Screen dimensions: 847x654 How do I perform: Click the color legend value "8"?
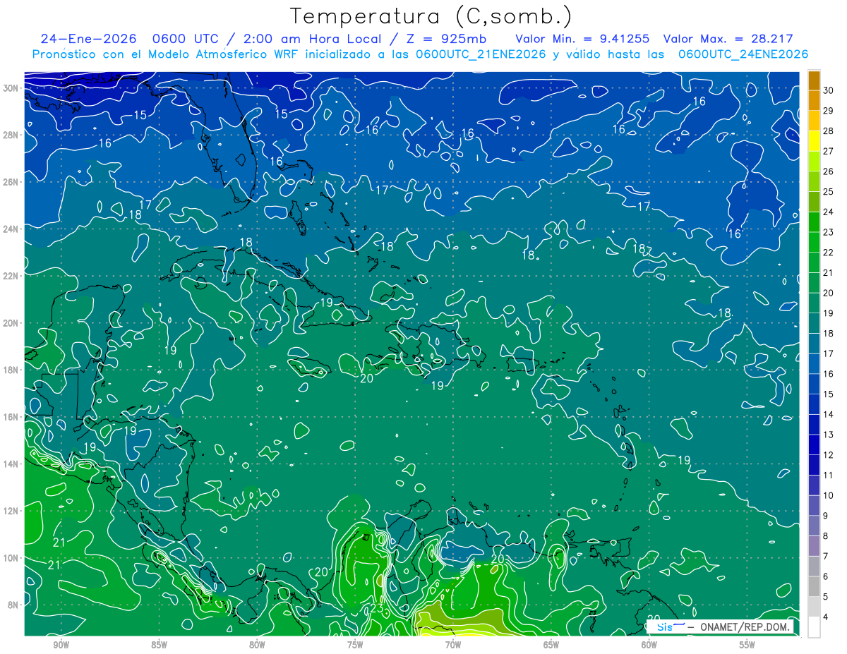826,536
